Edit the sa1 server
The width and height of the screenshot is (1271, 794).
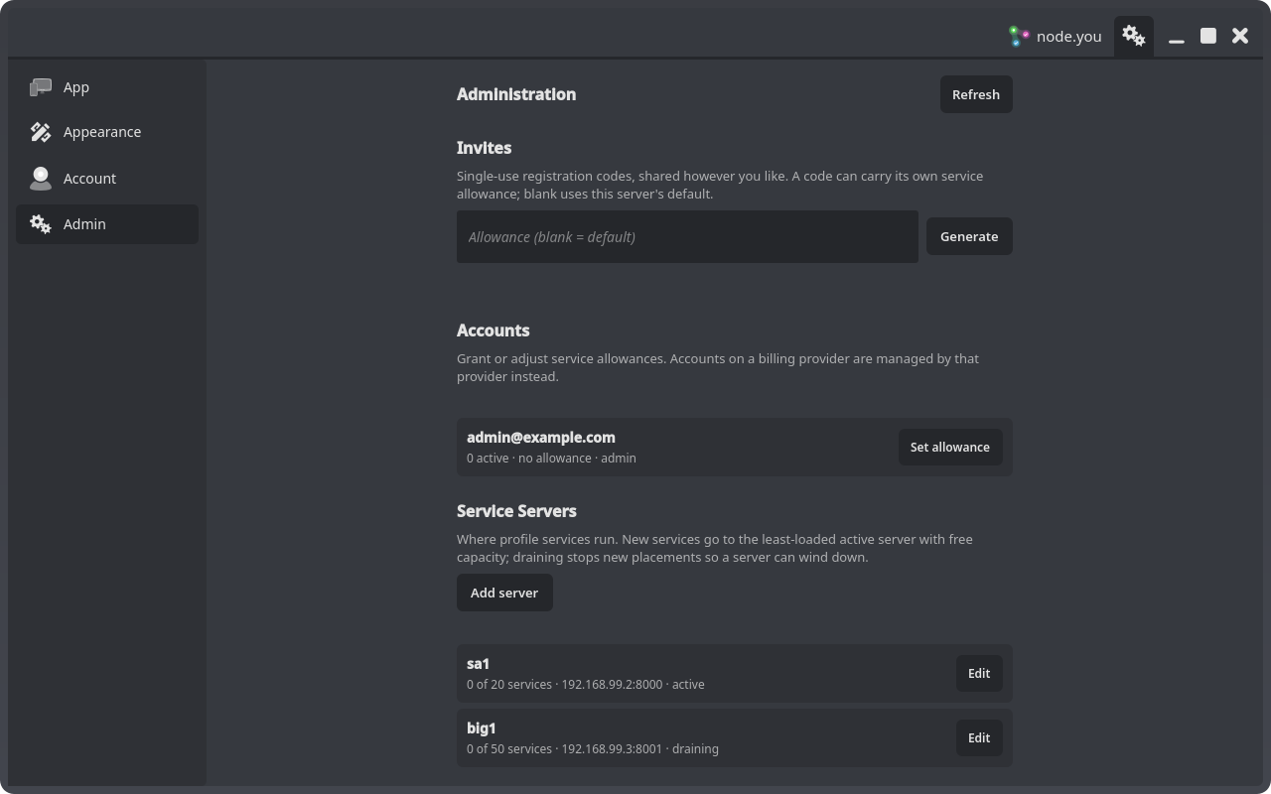click(x=979, y=673)
